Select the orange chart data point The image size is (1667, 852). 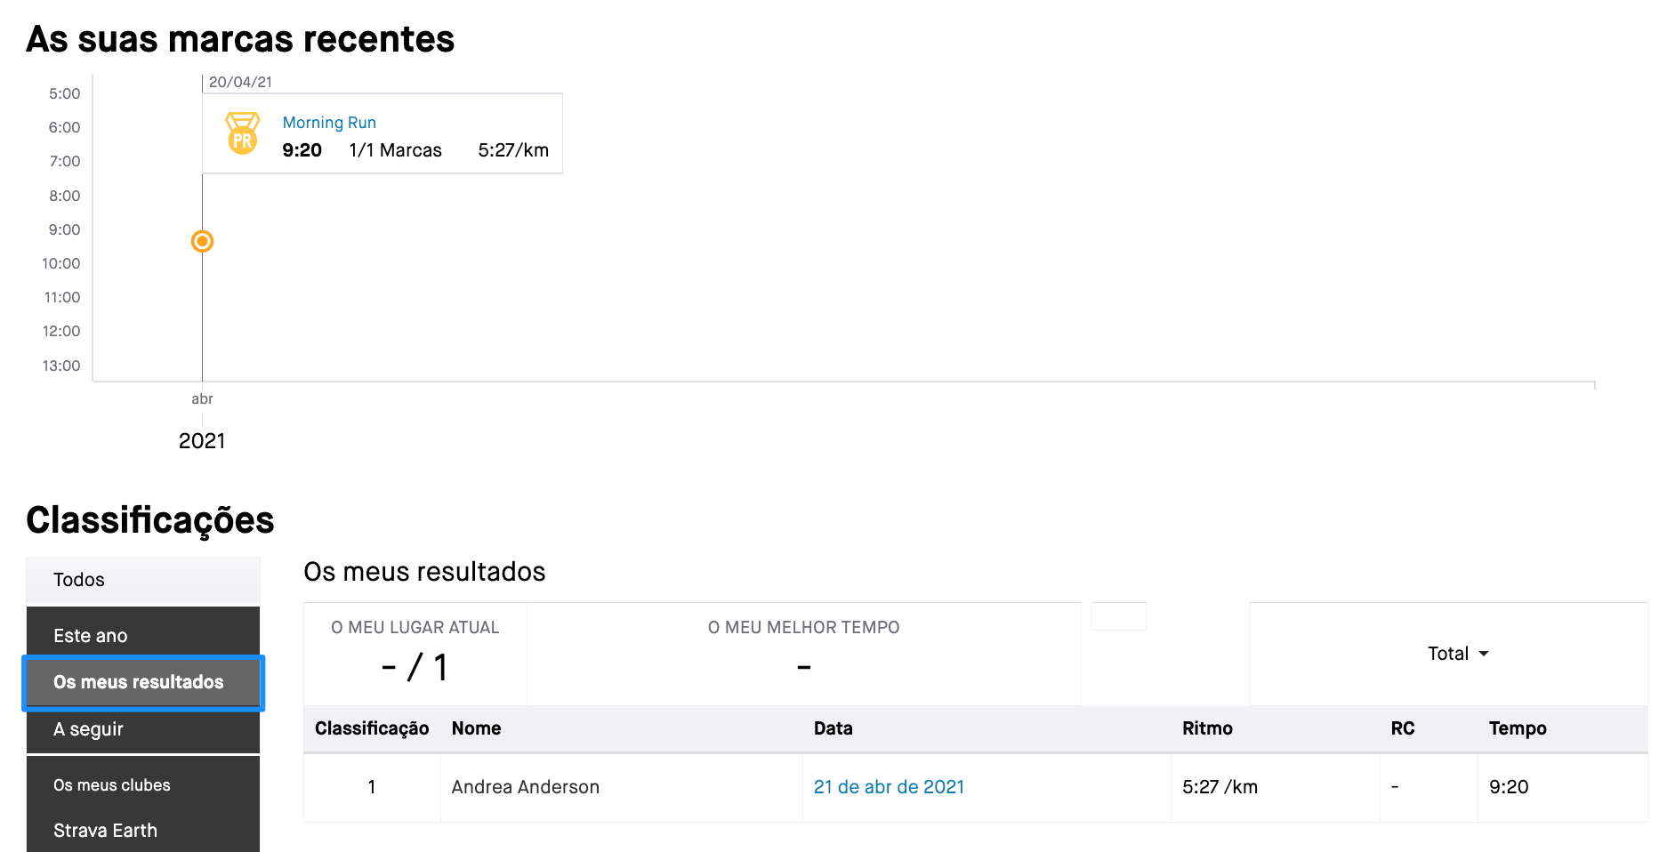tap(203, 241)
